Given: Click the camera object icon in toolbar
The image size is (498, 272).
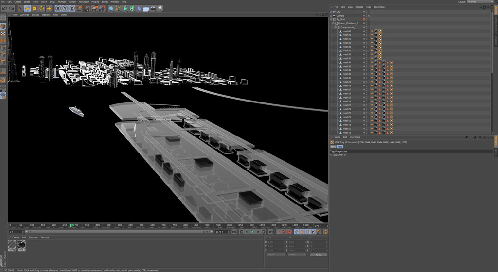Looking at the screenshot, I should (153, 8).
